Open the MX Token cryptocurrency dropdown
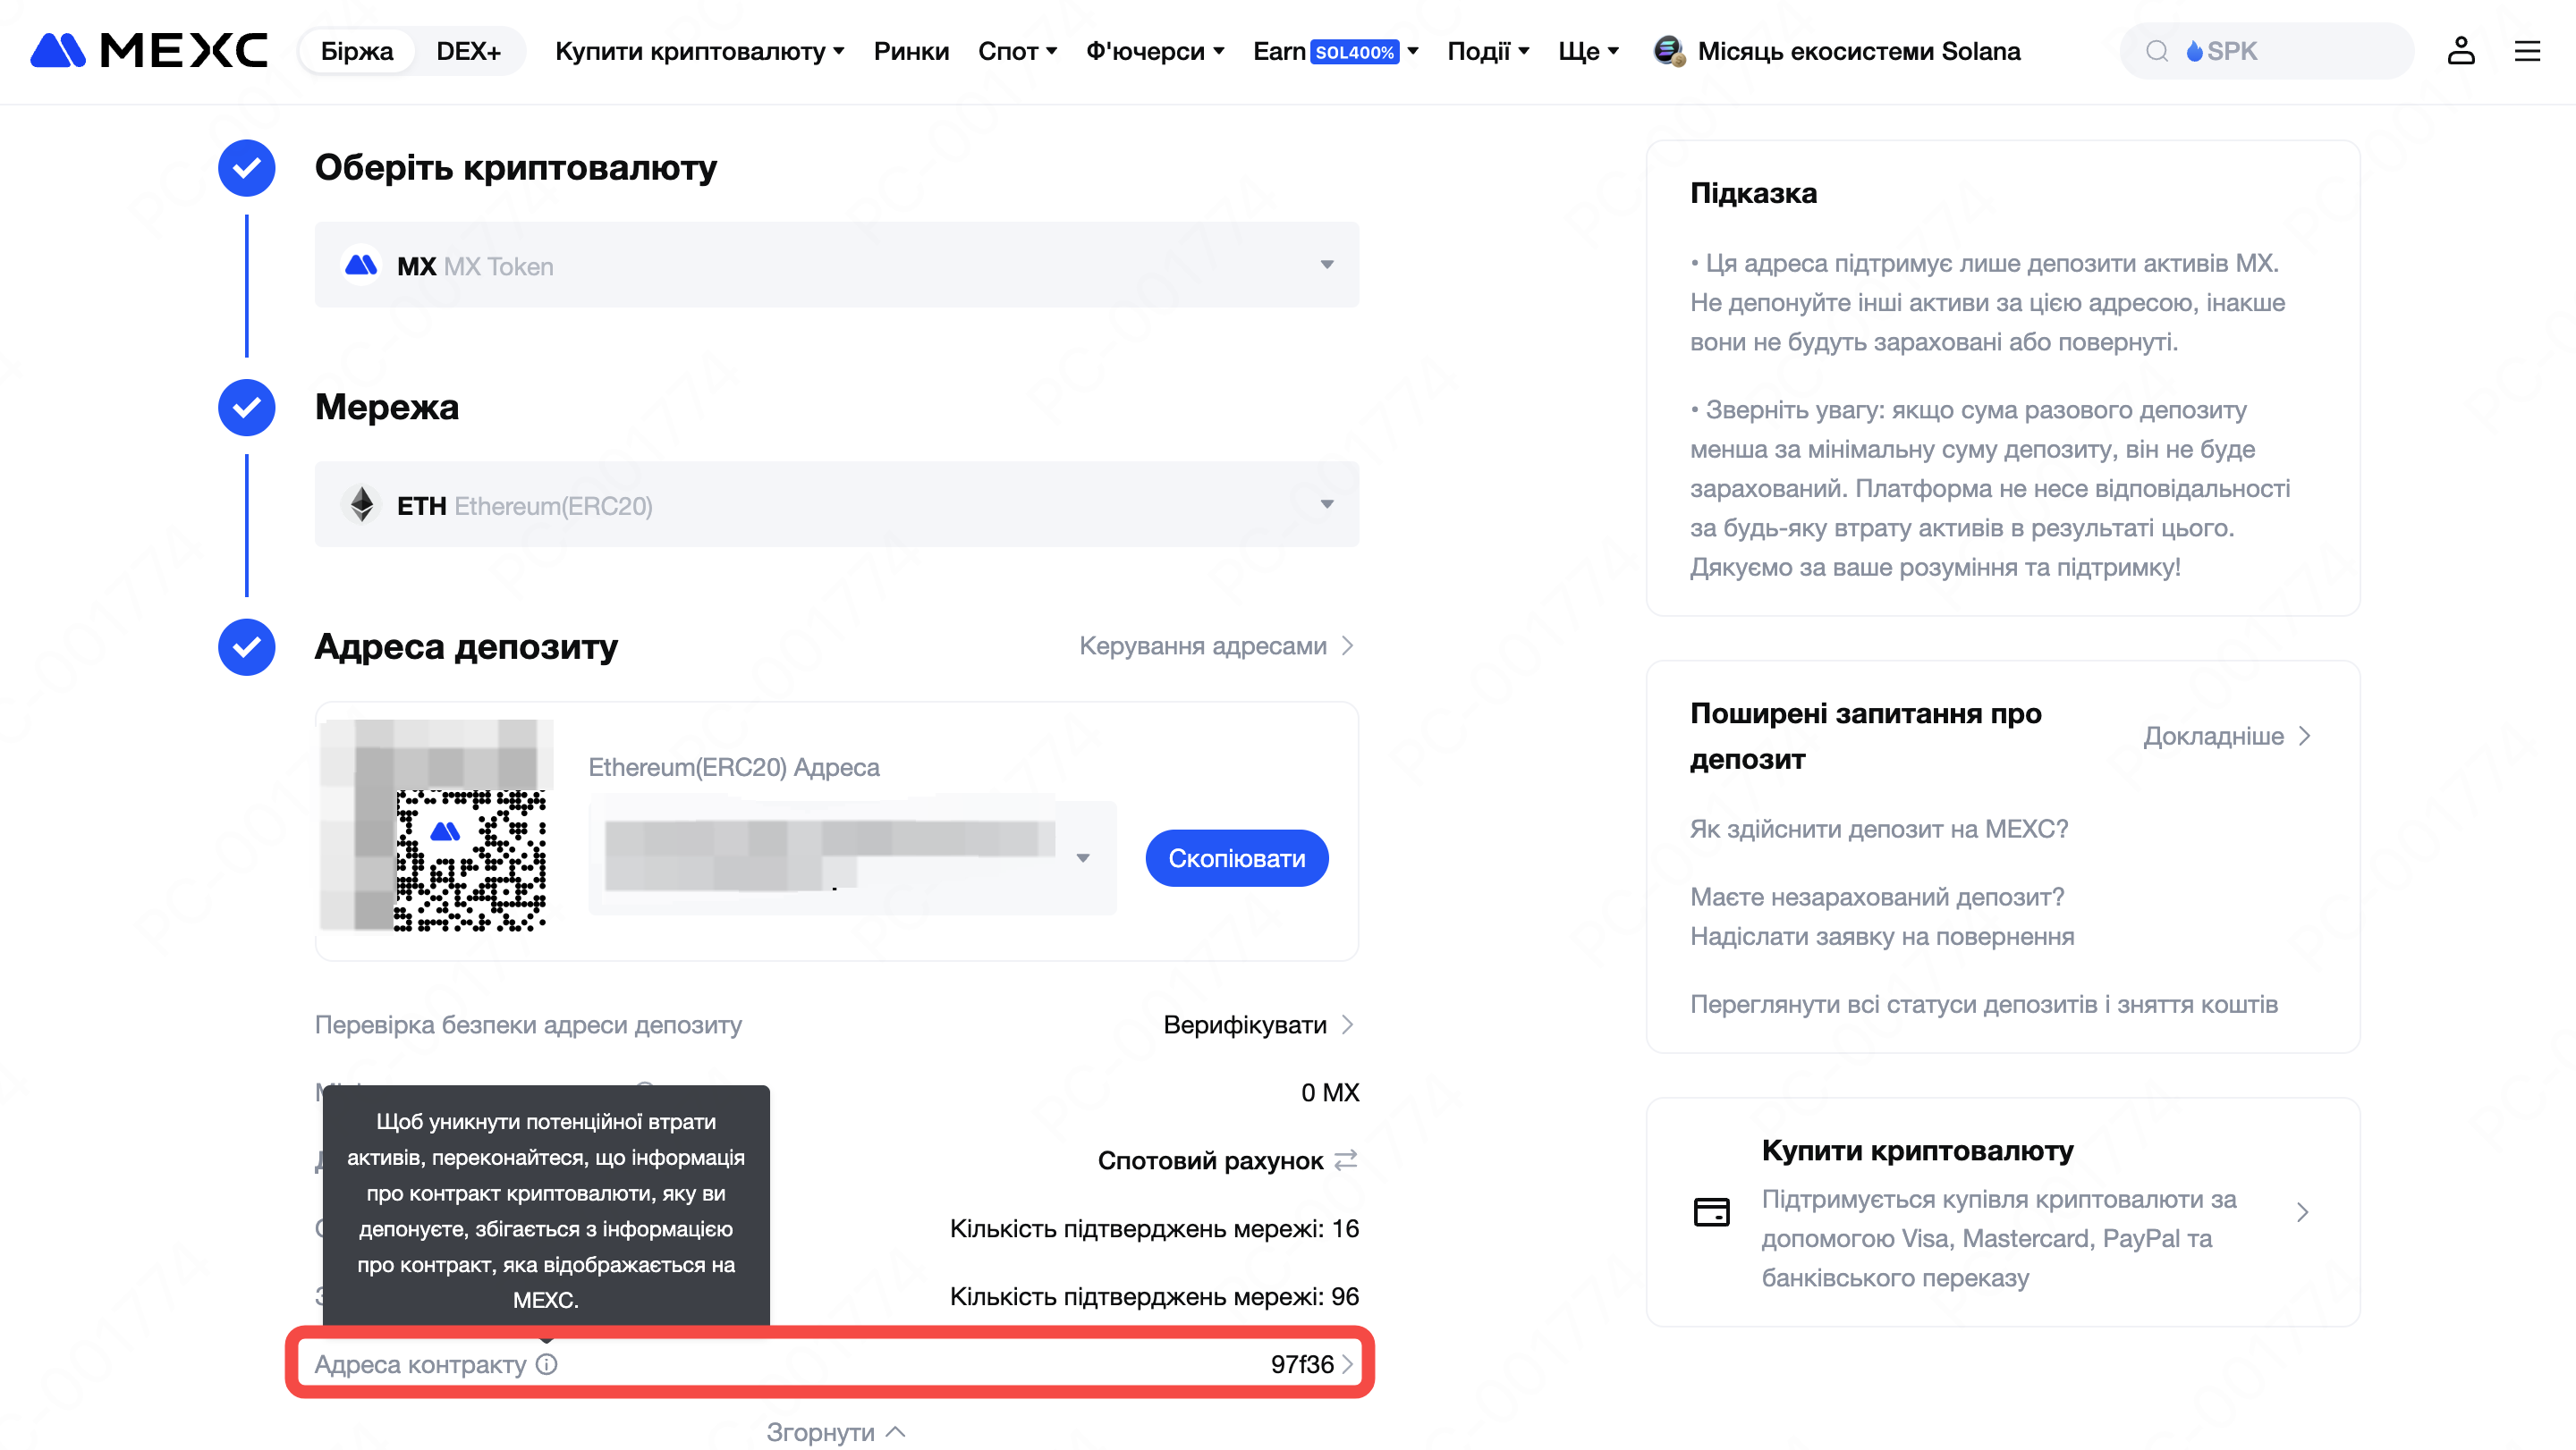The height and width of the screenshot is (1450, 2576). pos(836,265)
